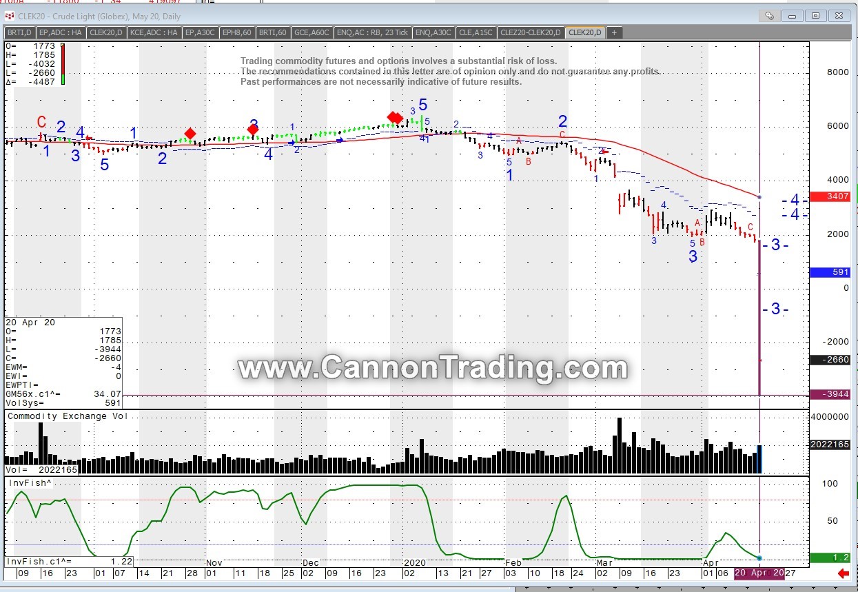Viewport: 858px width, 592px height.
Task: Click the red diamond marker near November 11
Action: [x=253, y=130]
